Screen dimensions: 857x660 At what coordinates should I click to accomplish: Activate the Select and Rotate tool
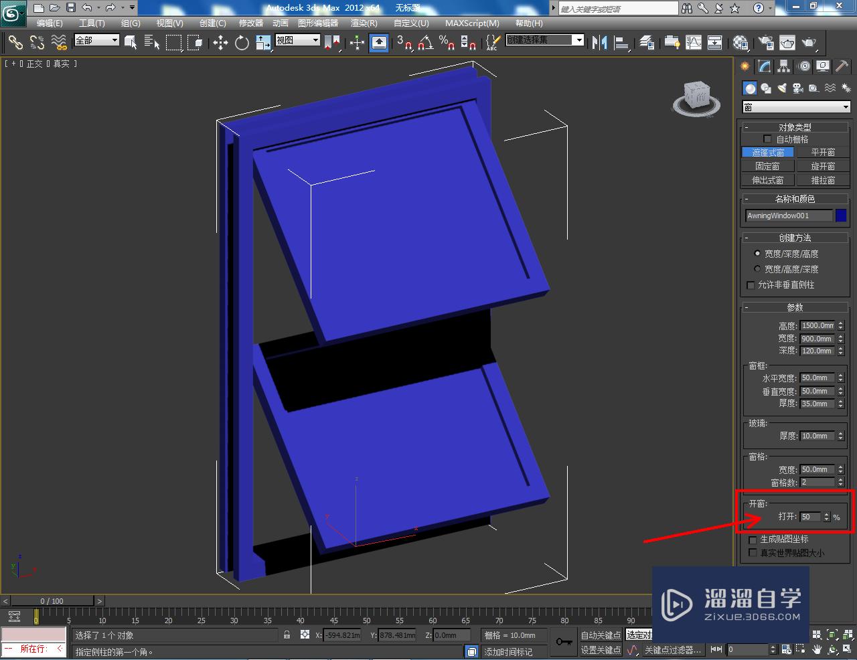(x=242, y=43)
